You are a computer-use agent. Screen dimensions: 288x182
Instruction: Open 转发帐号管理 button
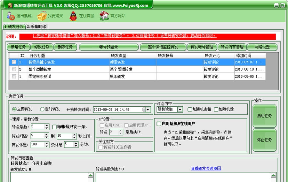[x=202, y=47]
